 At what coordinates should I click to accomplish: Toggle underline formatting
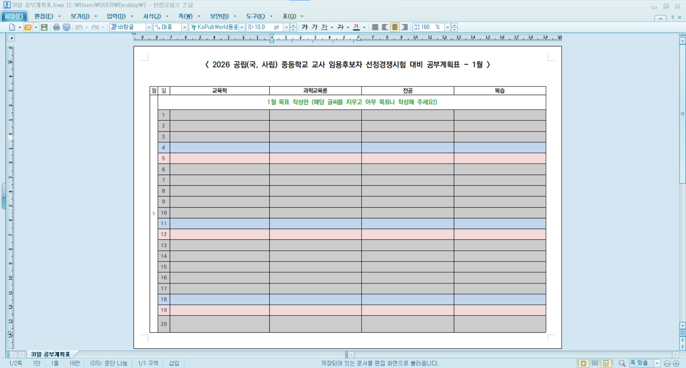click(x=324, y=27)
